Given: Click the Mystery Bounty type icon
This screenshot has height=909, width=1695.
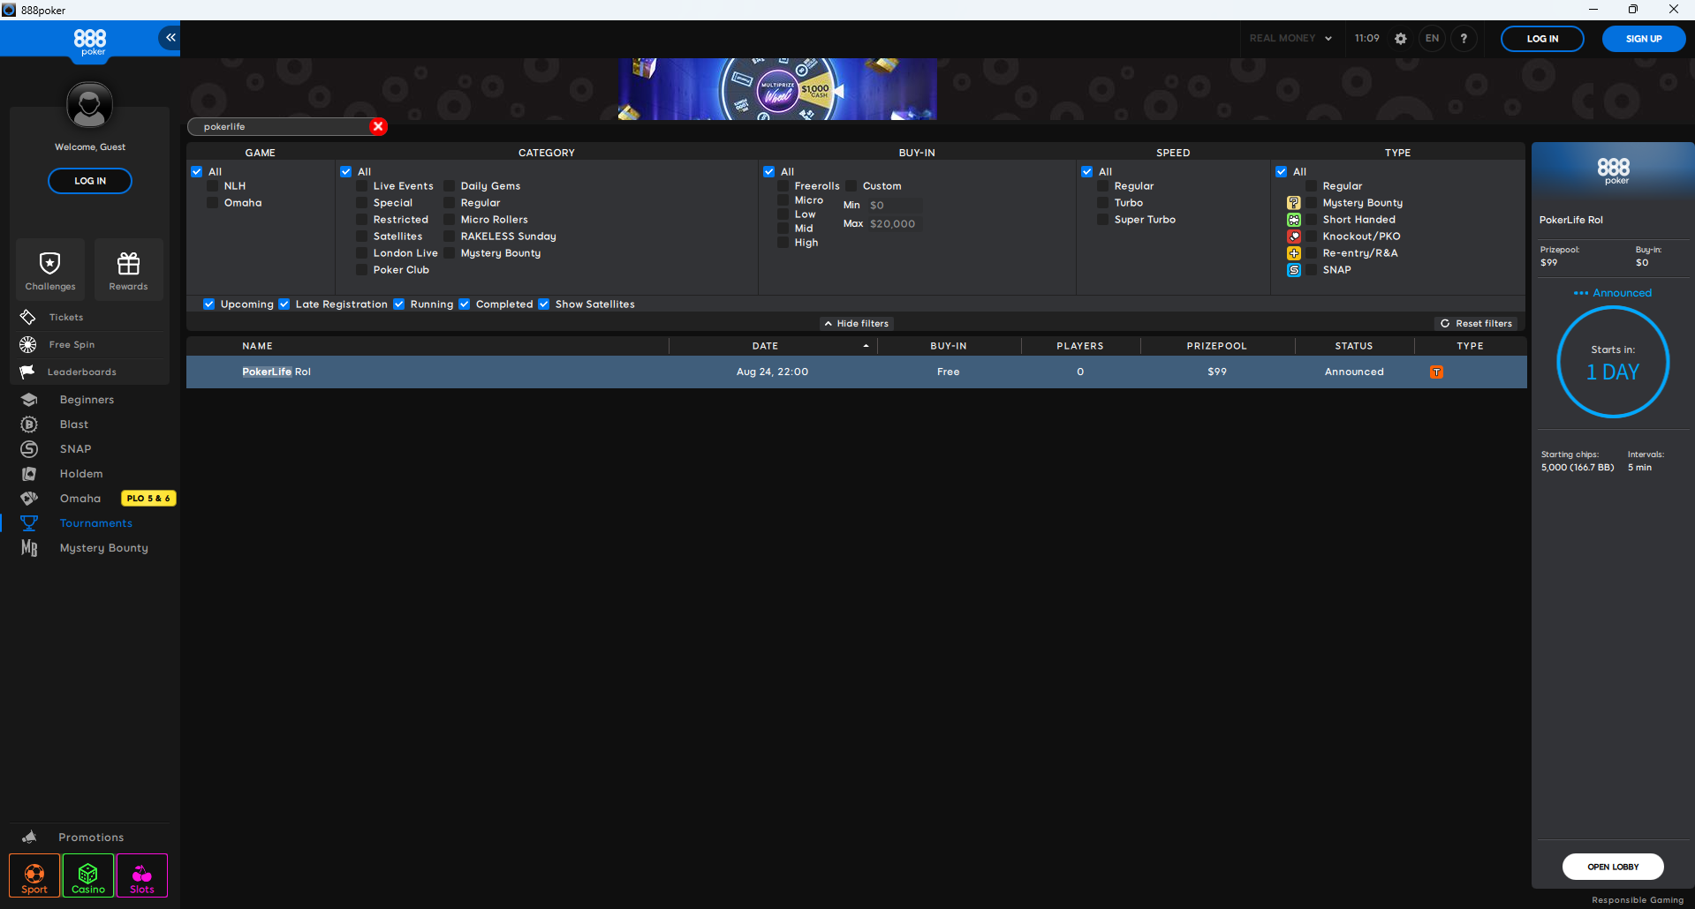Looking at the screenshot, I should 1294,203.
